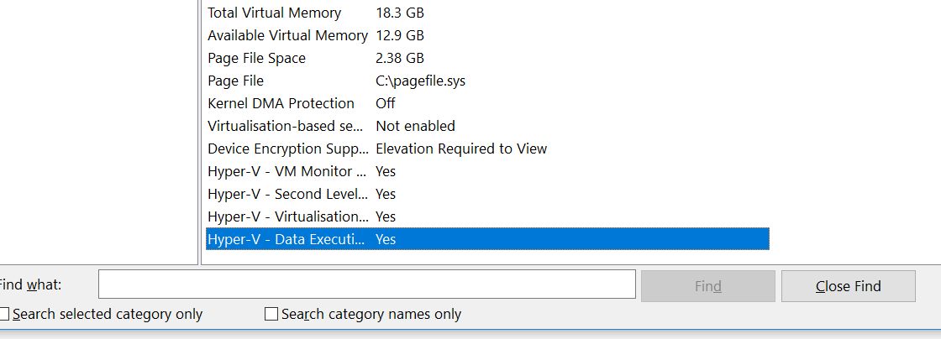Select the Total Virtual Memory row

click(x=274, y=13)
